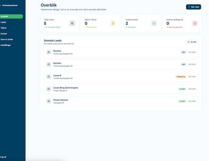Open the How-to Guide section

click(7, 39)
